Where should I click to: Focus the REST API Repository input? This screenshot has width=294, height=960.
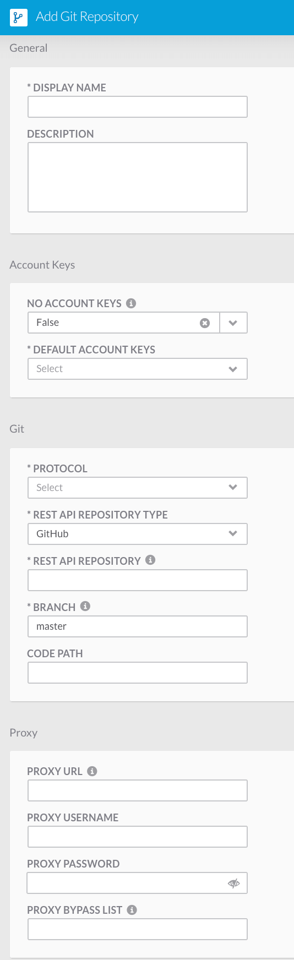click(138, 580)
